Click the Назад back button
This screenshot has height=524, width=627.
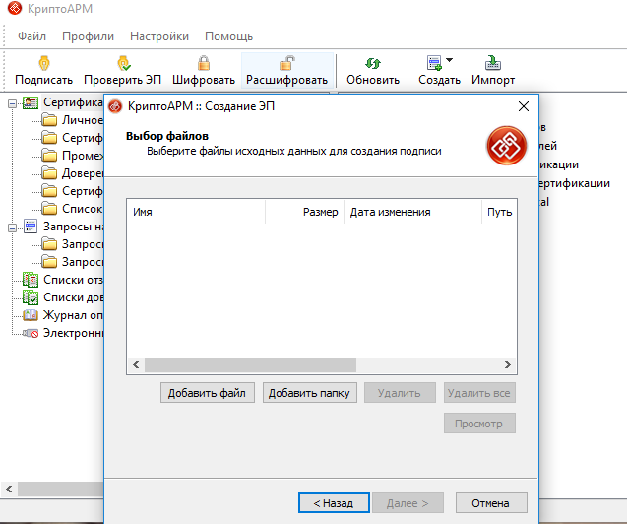[x=333, y=502]
